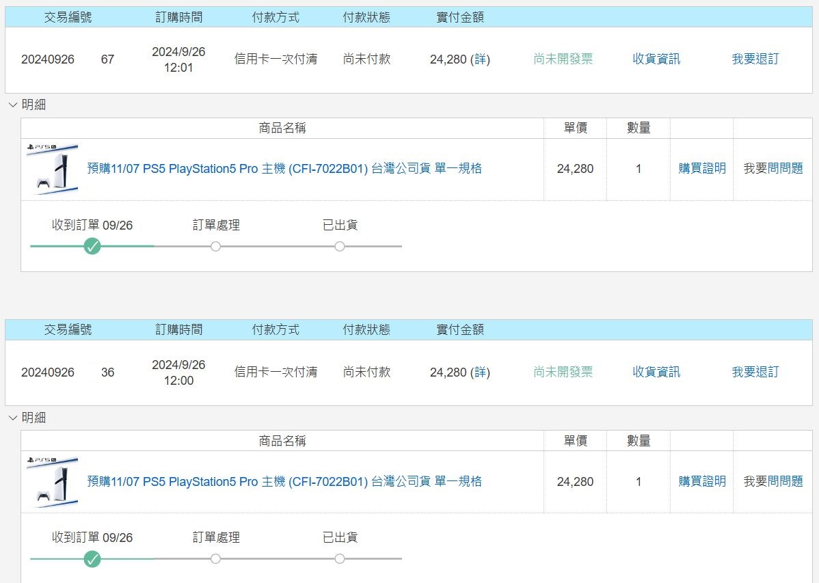This screenshot has height=583, width=819.
Task: Click 我要退訂 to cancel order 36
Action: 755,372
